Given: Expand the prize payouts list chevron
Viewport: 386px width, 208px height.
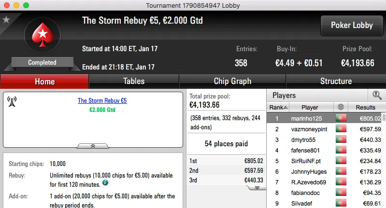Looking at the screenshot, I should pos(257,187).
